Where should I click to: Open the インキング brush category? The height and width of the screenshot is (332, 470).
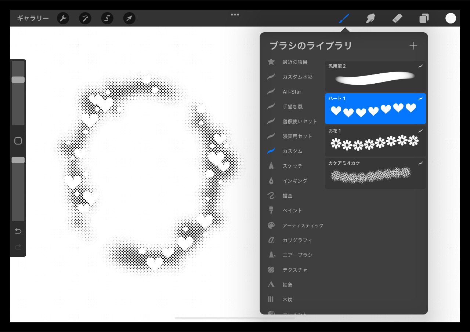pos(295,181)
